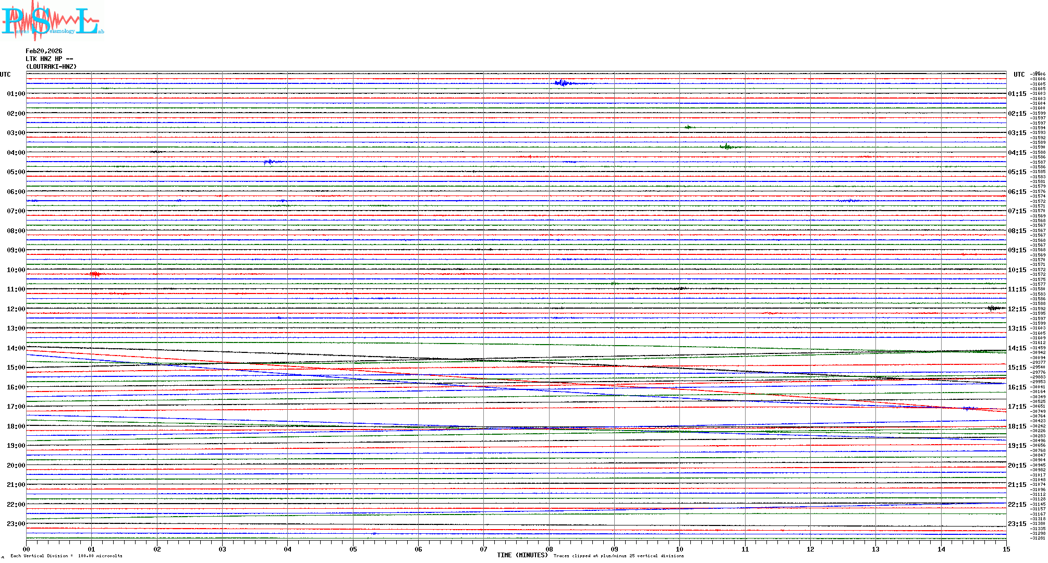Click the 23:15 time label on right
1048x563 pixels.
(x=1017, y=524)
